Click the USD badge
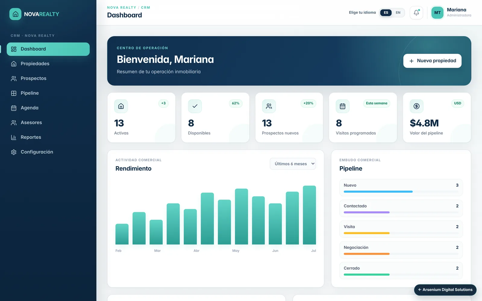Image resolution: width=482 pixels, height=301 pixels. 458,103
